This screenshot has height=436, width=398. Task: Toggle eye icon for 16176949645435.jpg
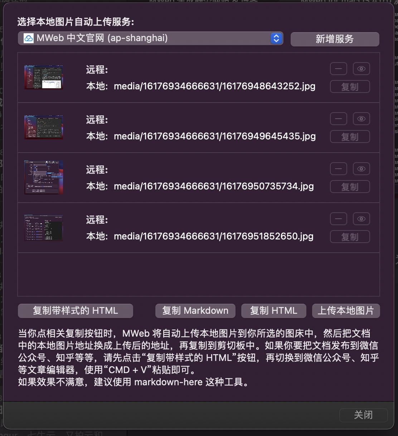click(x=361, y=119)
